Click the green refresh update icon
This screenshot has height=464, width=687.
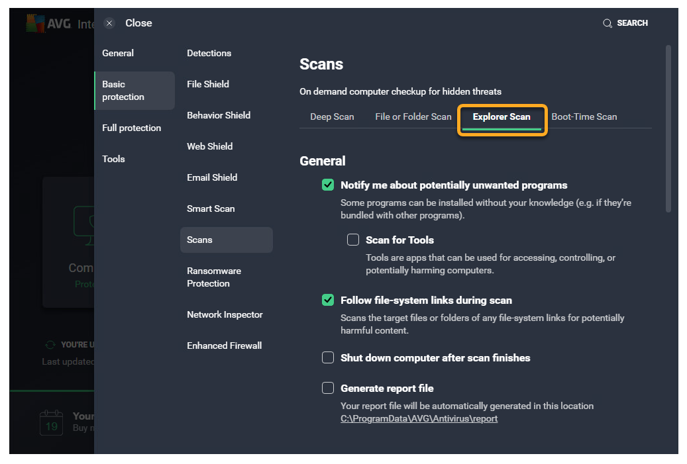click(50, 345)
